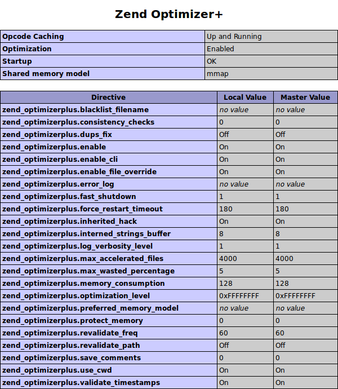Click the Local Value "5" for max_wasted_percentage

tap(221, 271)
